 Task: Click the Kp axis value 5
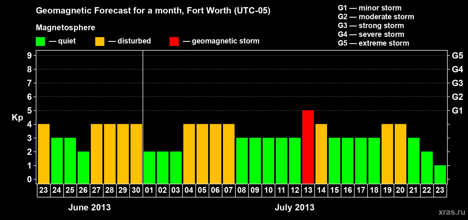[29, 111]
